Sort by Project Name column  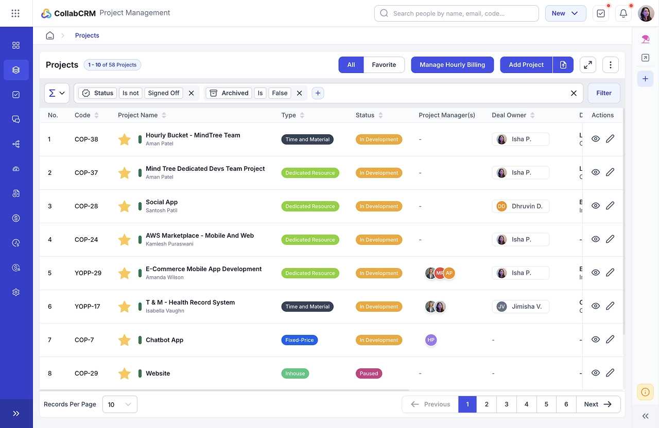pos(164,115)
